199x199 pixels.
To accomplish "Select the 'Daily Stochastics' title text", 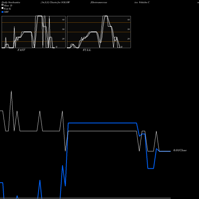I will pyautogui.click(x=11, y=2).
